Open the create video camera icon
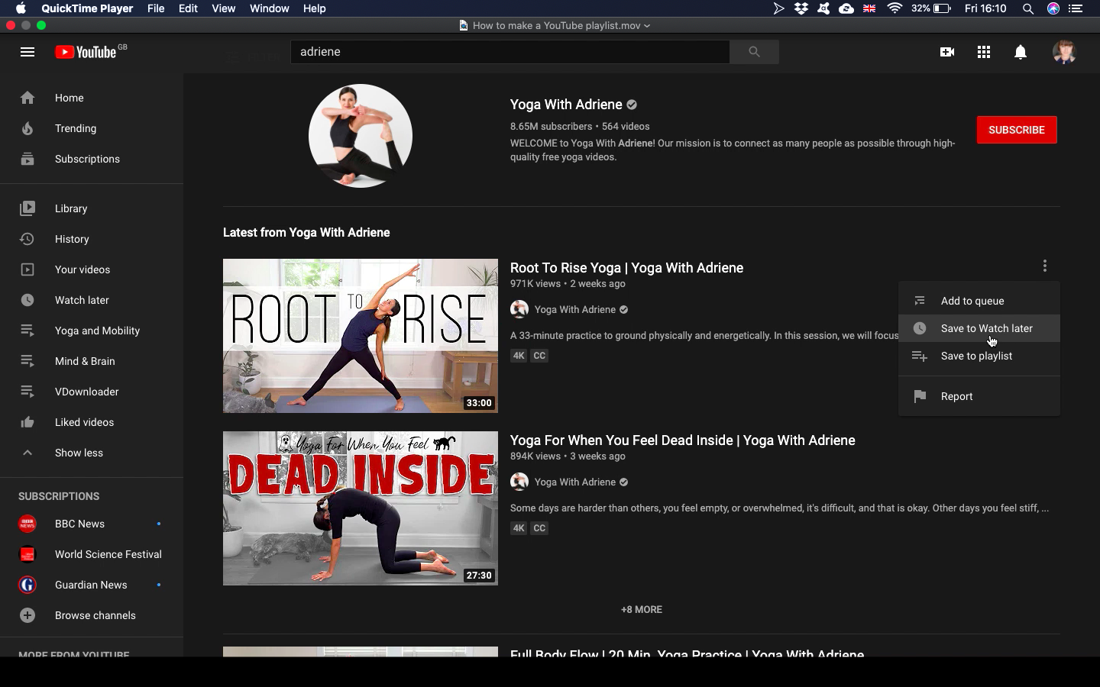Screen dimensions: 1100x687 click(947, 52)
